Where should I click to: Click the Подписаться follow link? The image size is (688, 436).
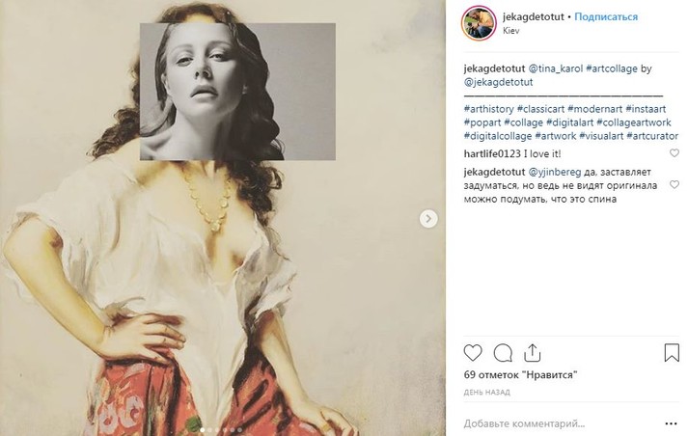tap(609, 17)
